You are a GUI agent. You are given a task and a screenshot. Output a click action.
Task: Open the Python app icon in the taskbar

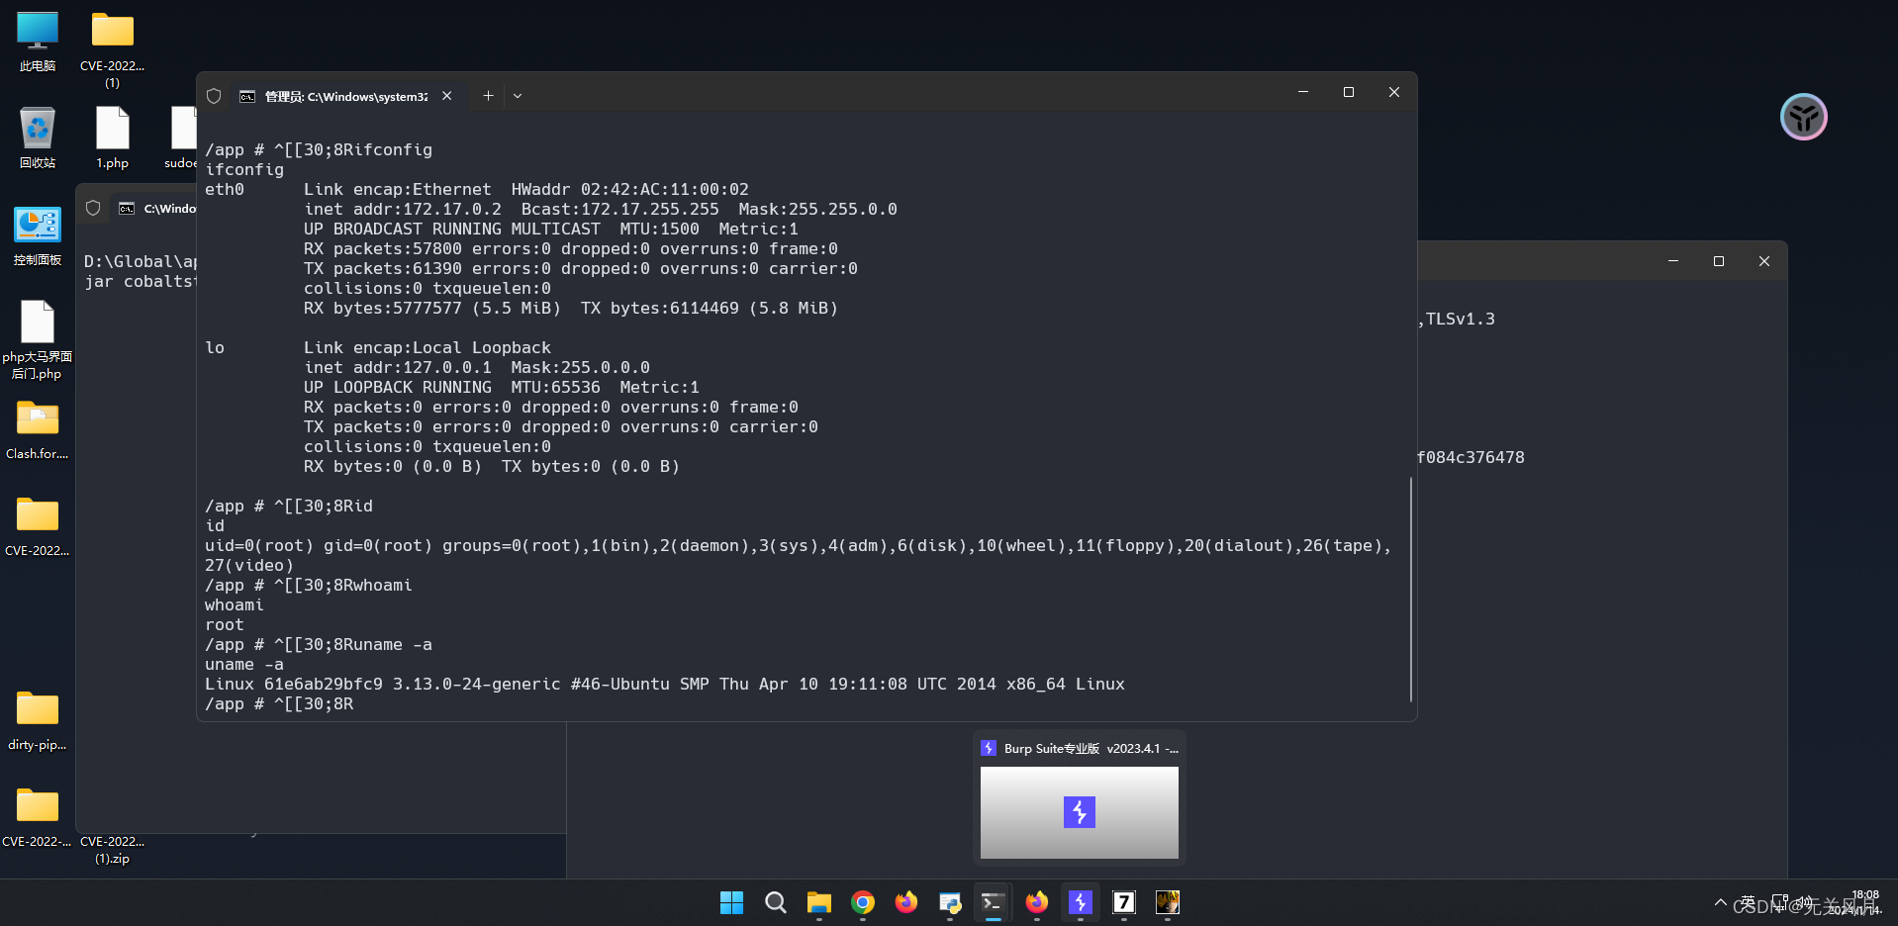(x=950, y=902)
